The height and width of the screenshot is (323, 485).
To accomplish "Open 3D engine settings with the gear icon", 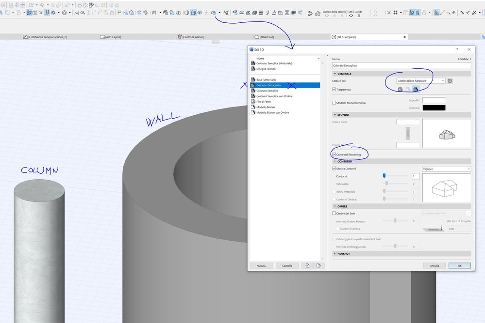I will (450, 81).
